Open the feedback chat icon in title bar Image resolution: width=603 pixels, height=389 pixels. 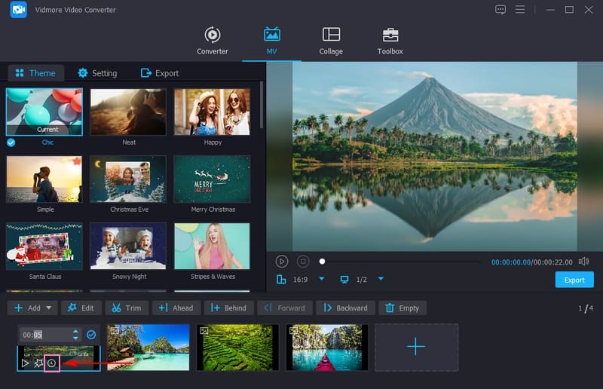coord(500,10)
